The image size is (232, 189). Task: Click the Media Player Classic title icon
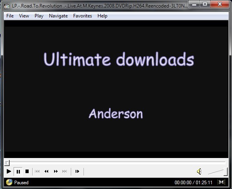point(7,6)
